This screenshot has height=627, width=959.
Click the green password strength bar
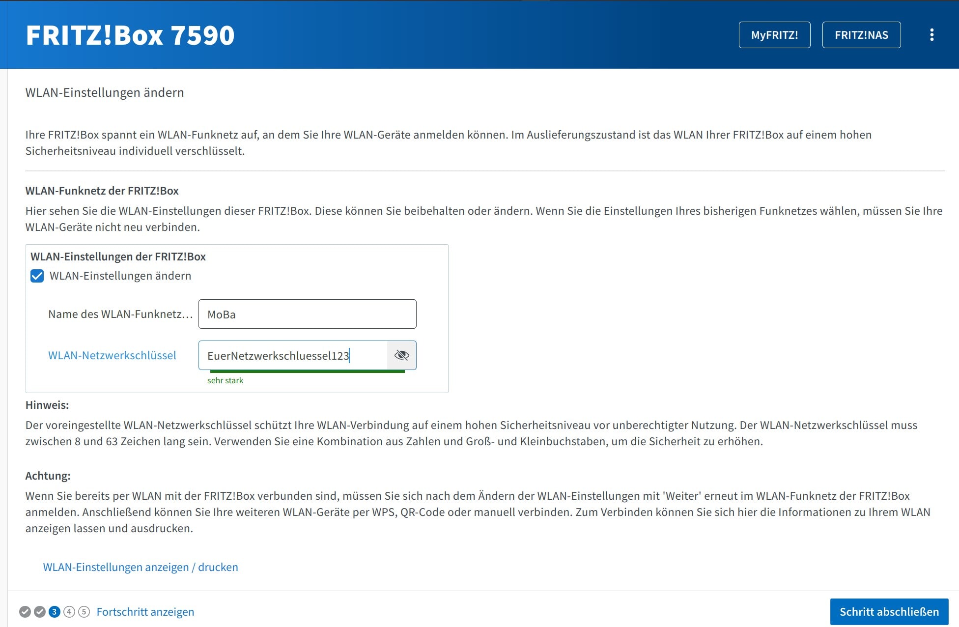pos(306,371)
